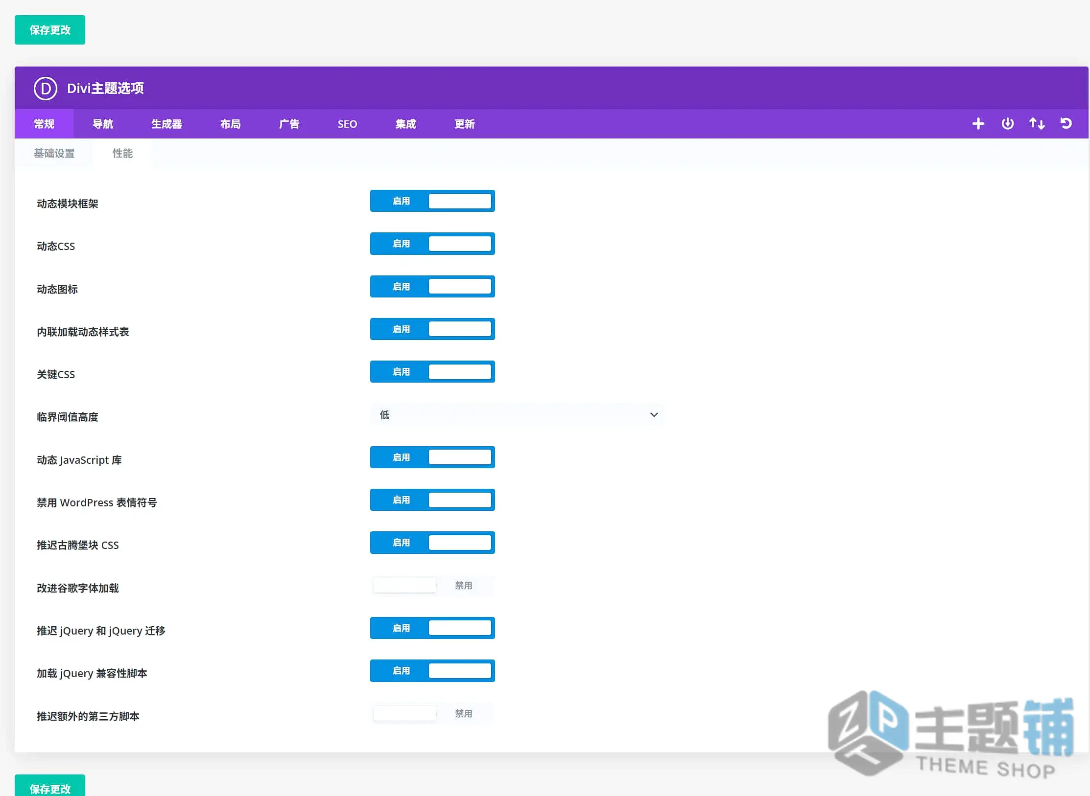Toggle the 推迟古腾堡块 CSS switch
Image resolution: width=1090 pixels, height=796 pixels.
432,543
